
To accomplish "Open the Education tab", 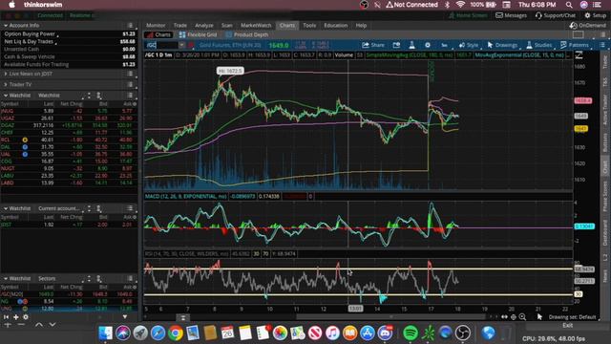I will (x=335, y=26).
